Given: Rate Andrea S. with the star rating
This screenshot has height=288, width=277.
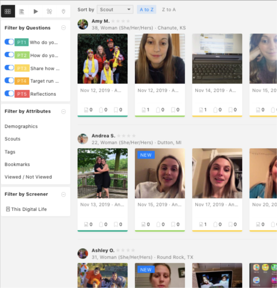Looking at the screenshot, I should [127, 136].
